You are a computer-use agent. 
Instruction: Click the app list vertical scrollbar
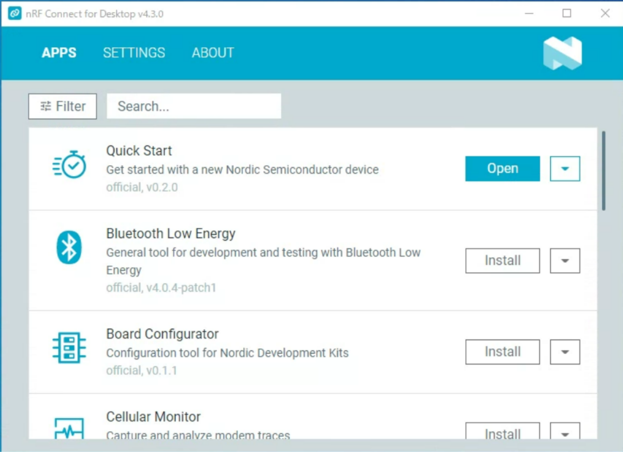[603, 171]
